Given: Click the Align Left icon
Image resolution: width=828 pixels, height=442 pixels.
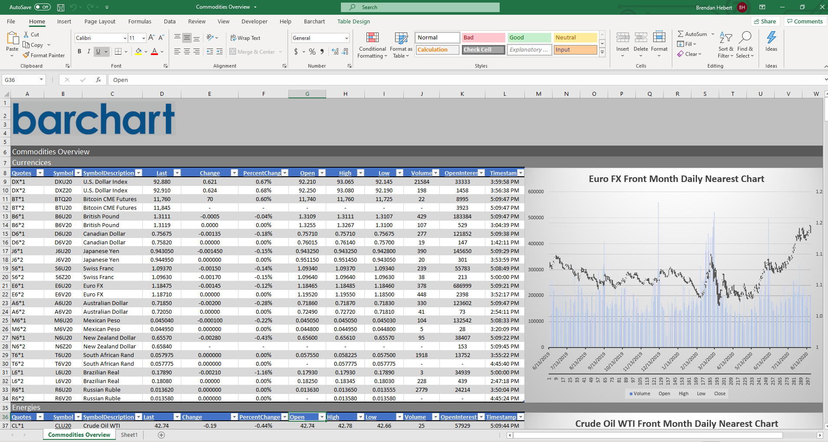Looking at the screenshot, I should click(177, 52).
